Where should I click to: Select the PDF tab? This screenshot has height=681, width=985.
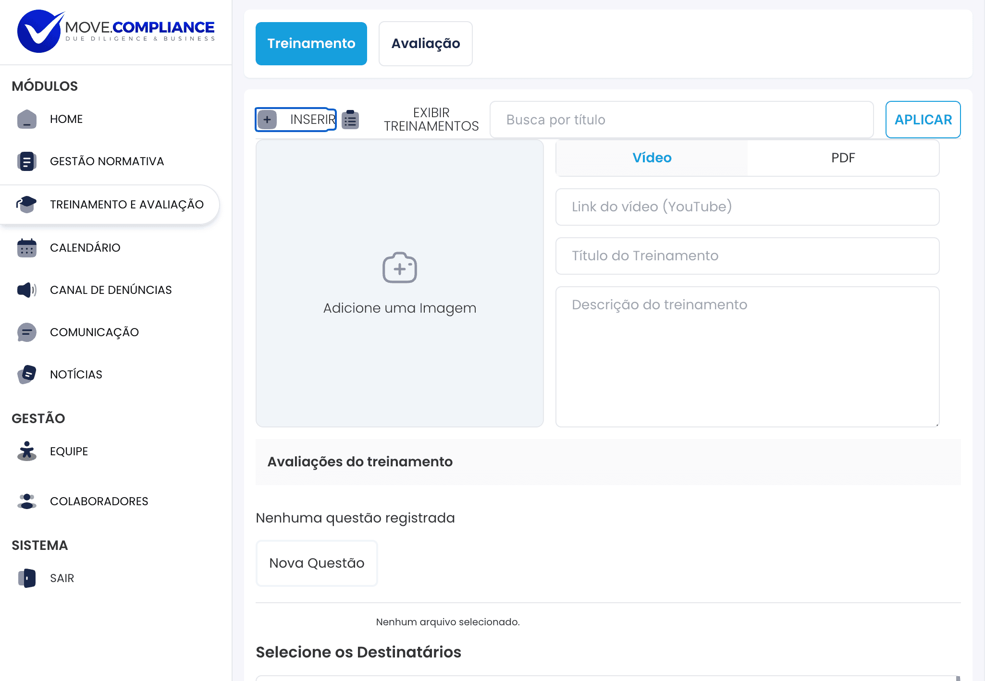[x=843, y=158]
